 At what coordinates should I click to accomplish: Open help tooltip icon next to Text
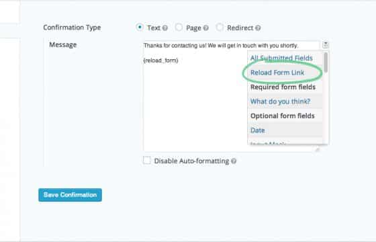coord(165,28)
